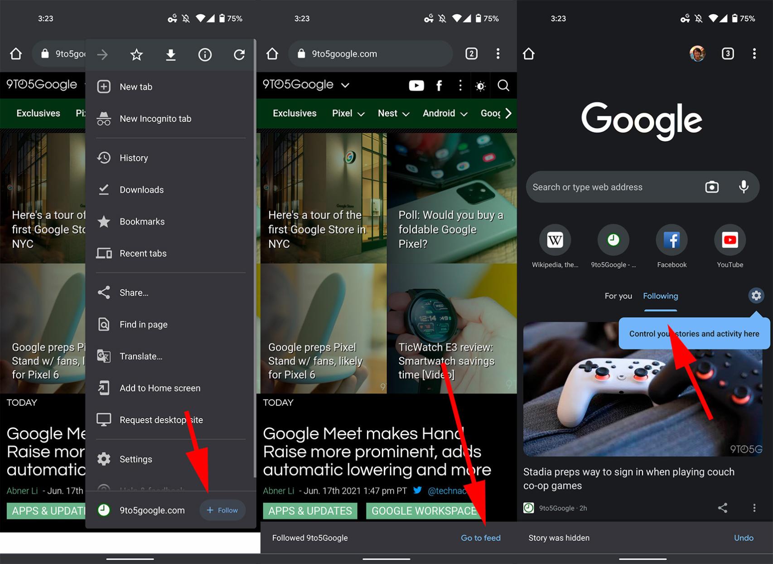This screenshot has height=564, width=773.
Task: Tap home icon in right screen
Action: [529, 54]
